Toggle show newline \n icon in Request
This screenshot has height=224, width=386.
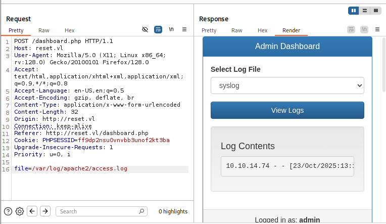tap(171, 29)
